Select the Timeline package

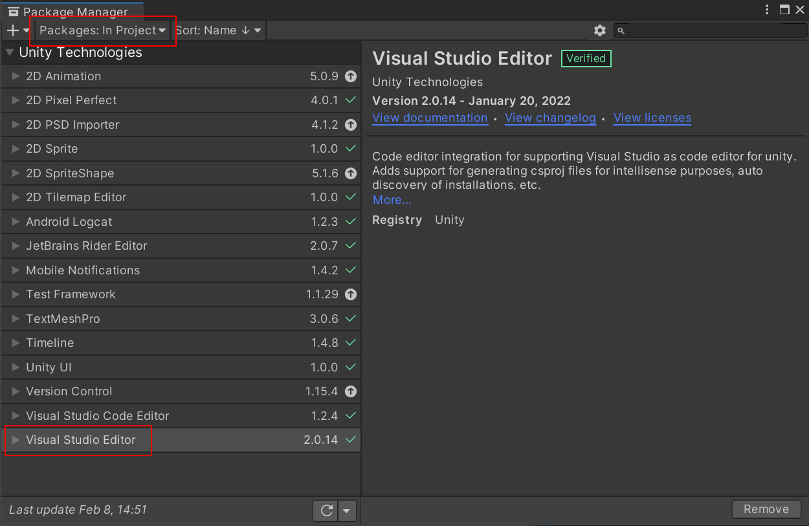point(181,343)
